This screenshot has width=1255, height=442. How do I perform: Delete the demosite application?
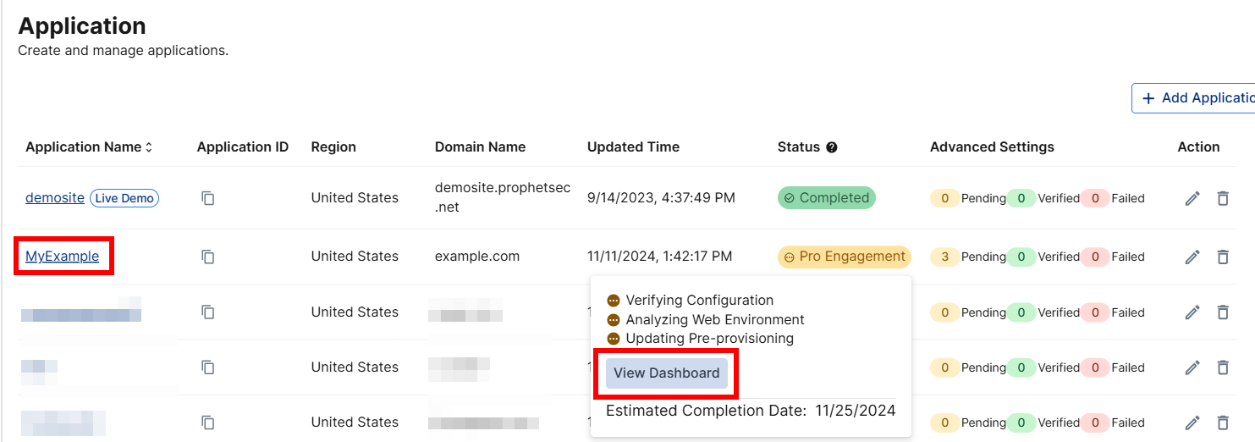pyautogui.click(x=1223, y=198)
